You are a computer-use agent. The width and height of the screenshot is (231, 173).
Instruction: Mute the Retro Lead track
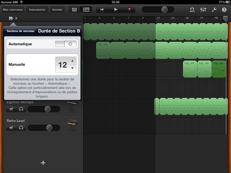coord(11,128)
